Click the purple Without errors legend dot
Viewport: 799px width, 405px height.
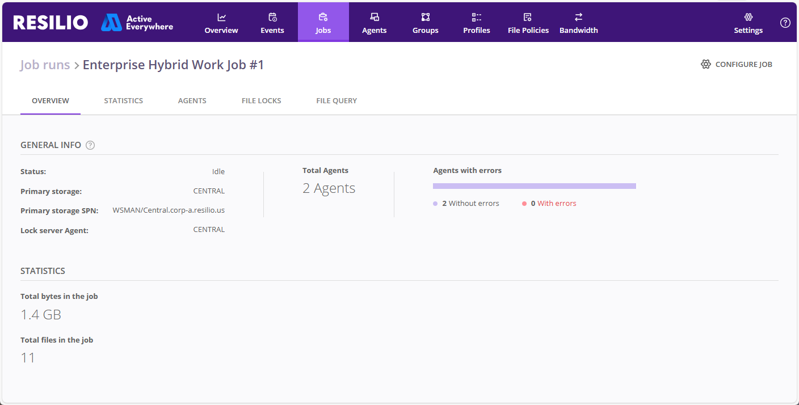coord(435,204)
